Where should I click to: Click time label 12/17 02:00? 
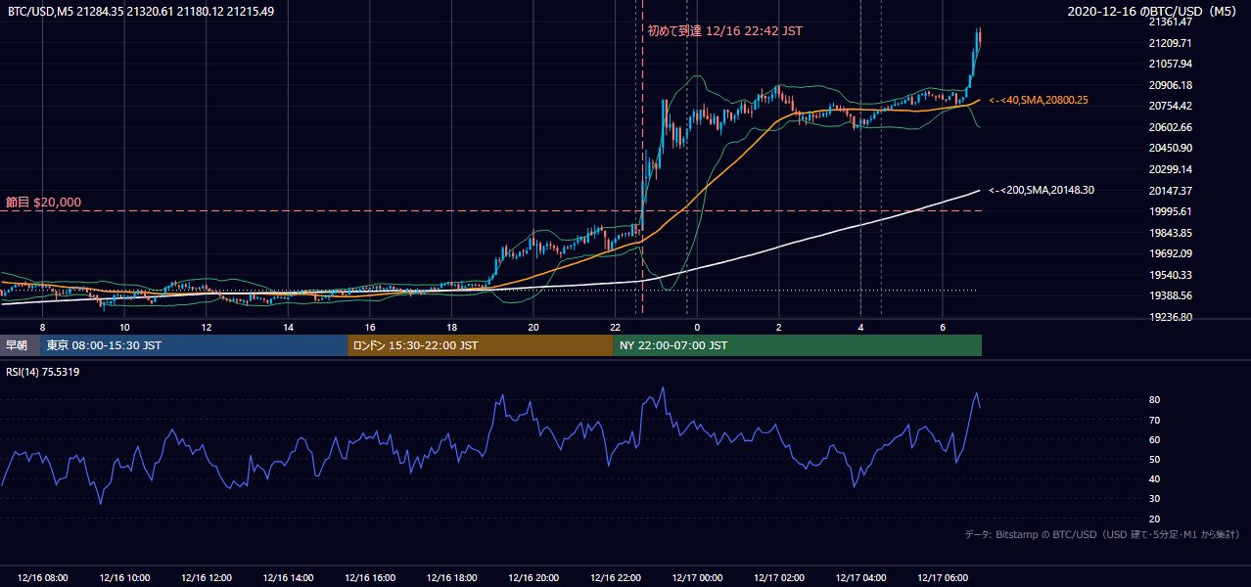778,578
